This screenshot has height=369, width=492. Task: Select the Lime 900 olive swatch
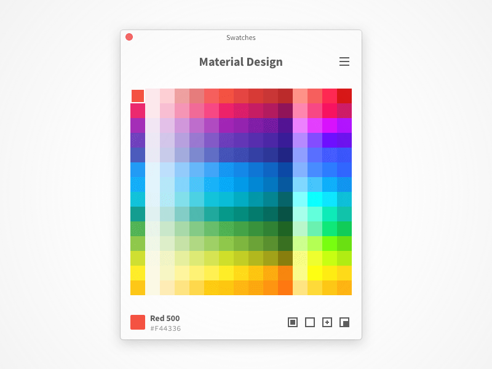tap(285, 258)
